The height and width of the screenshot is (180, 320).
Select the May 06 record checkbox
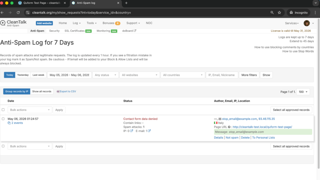click(x=3, y=118)
